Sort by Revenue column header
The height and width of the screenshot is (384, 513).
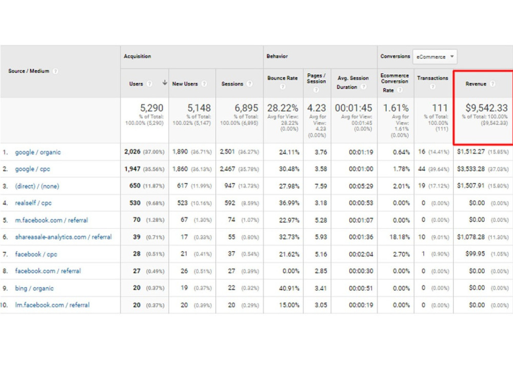(476, 84)
